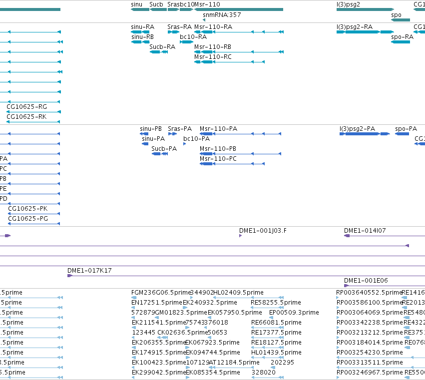This screenshot has width=425, height=380.
Task: Select EST EK240932.5prime
Action: (210, 303)
